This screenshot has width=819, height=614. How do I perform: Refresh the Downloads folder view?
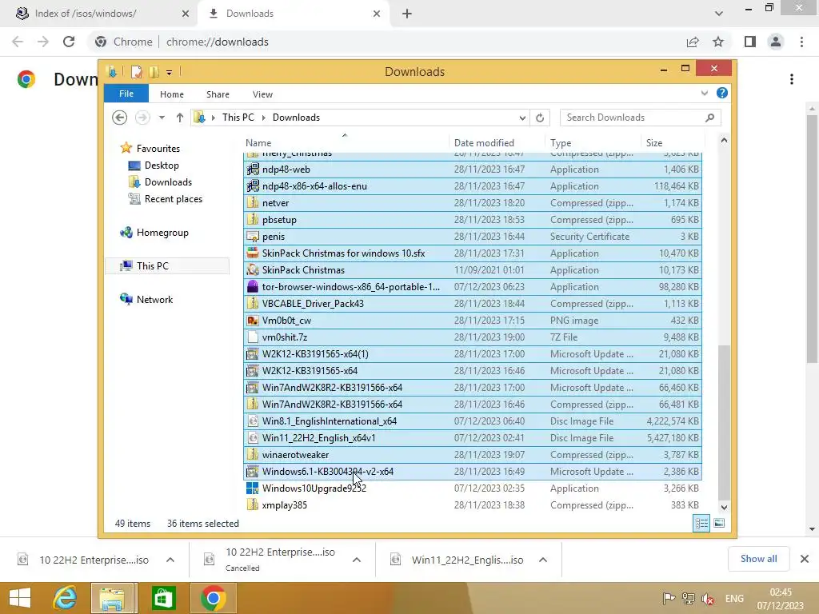pyautogui.click(x=540, y=118)
